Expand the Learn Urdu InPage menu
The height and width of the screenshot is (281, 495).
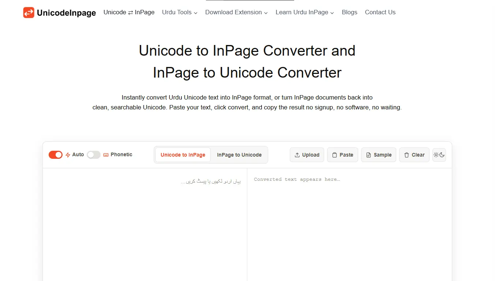tap(305, 12)
